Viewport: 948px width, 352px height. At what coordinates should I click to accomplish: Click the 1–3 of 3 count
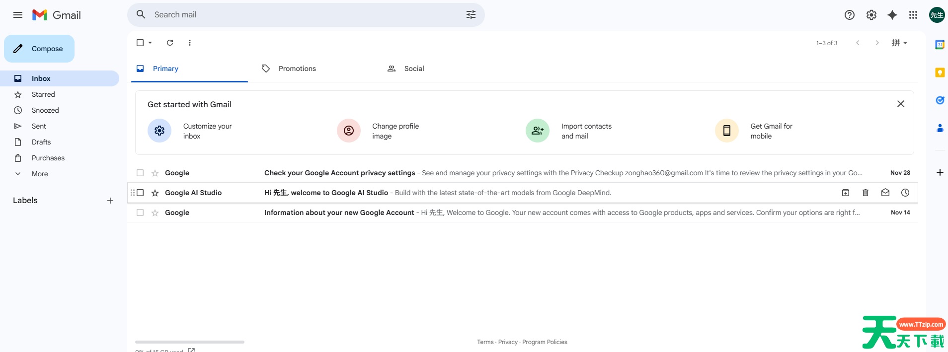click(827, 43)
